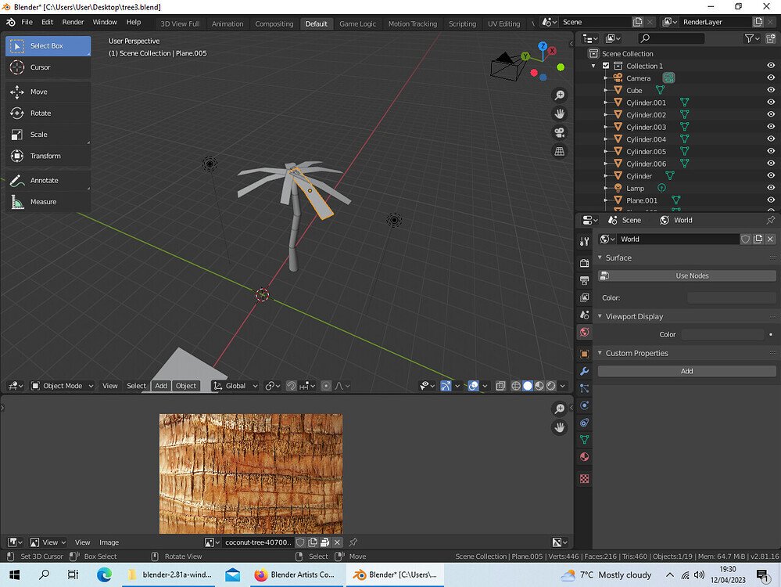
Task: Open the Scene properties tab
Action: 584,315
